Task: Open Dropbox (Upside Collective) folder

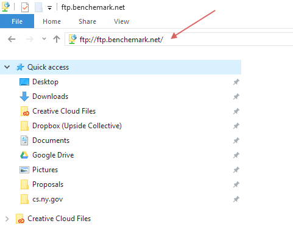Action: coord(77,126)
